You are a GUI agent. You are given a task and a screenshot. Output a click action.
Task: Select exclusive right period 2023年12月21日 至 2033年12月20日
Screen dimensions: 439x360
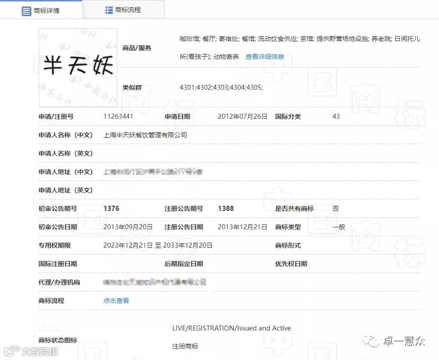(x=157, y=245)
